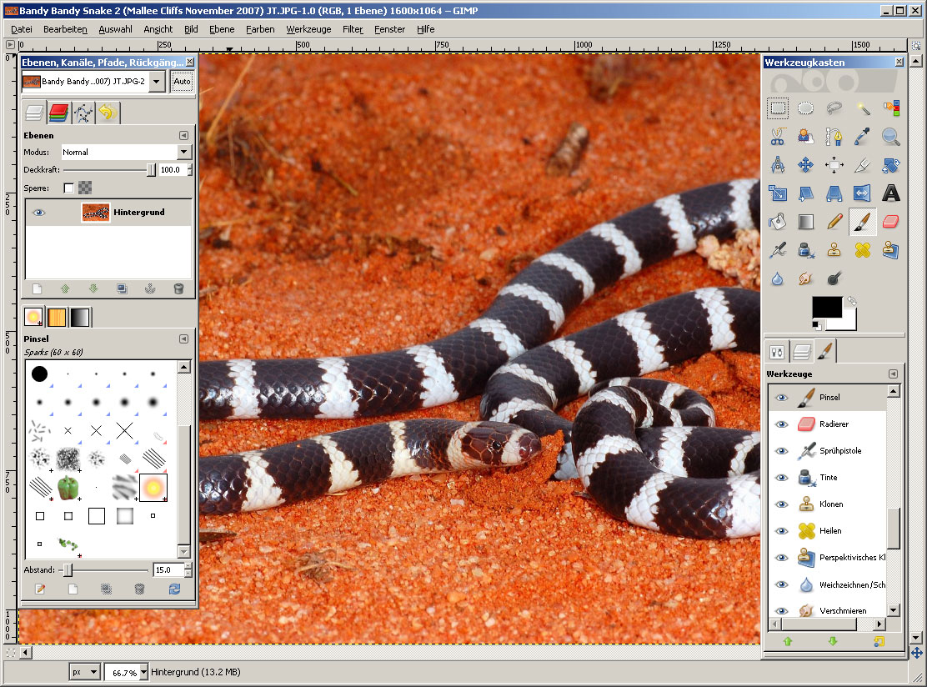
Task: Switch to the Pfade paths tab
Action: click(83, 113)
